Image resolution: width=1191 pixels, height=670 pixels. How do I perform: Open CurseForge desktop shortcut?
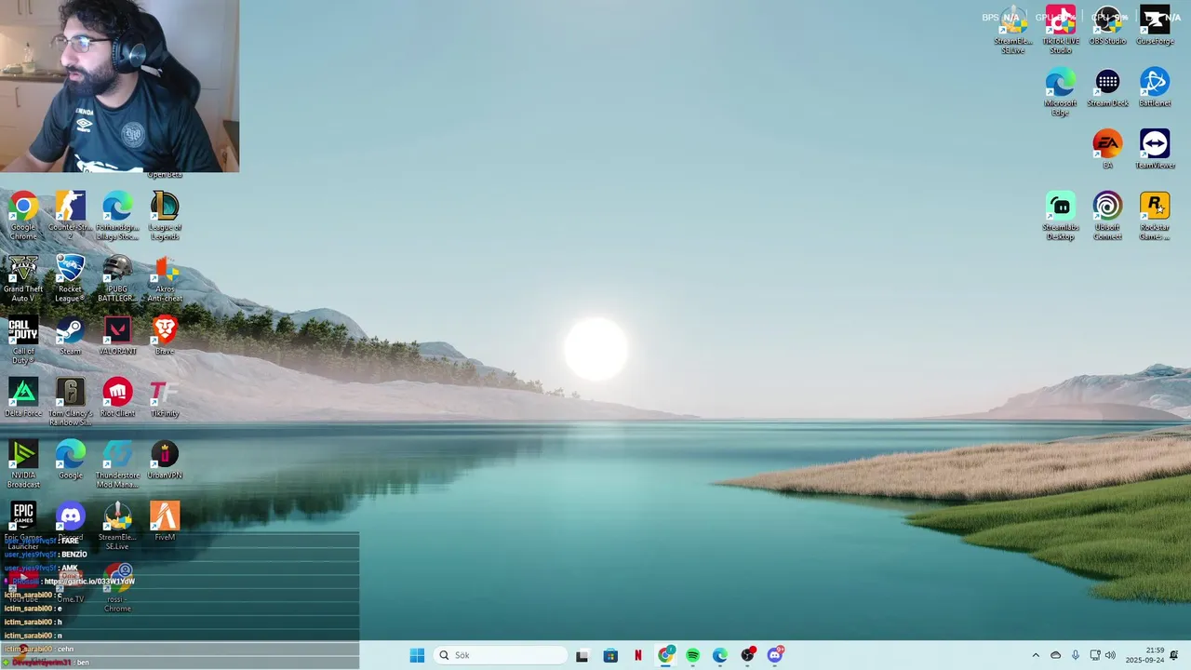tap(1155, 26)
